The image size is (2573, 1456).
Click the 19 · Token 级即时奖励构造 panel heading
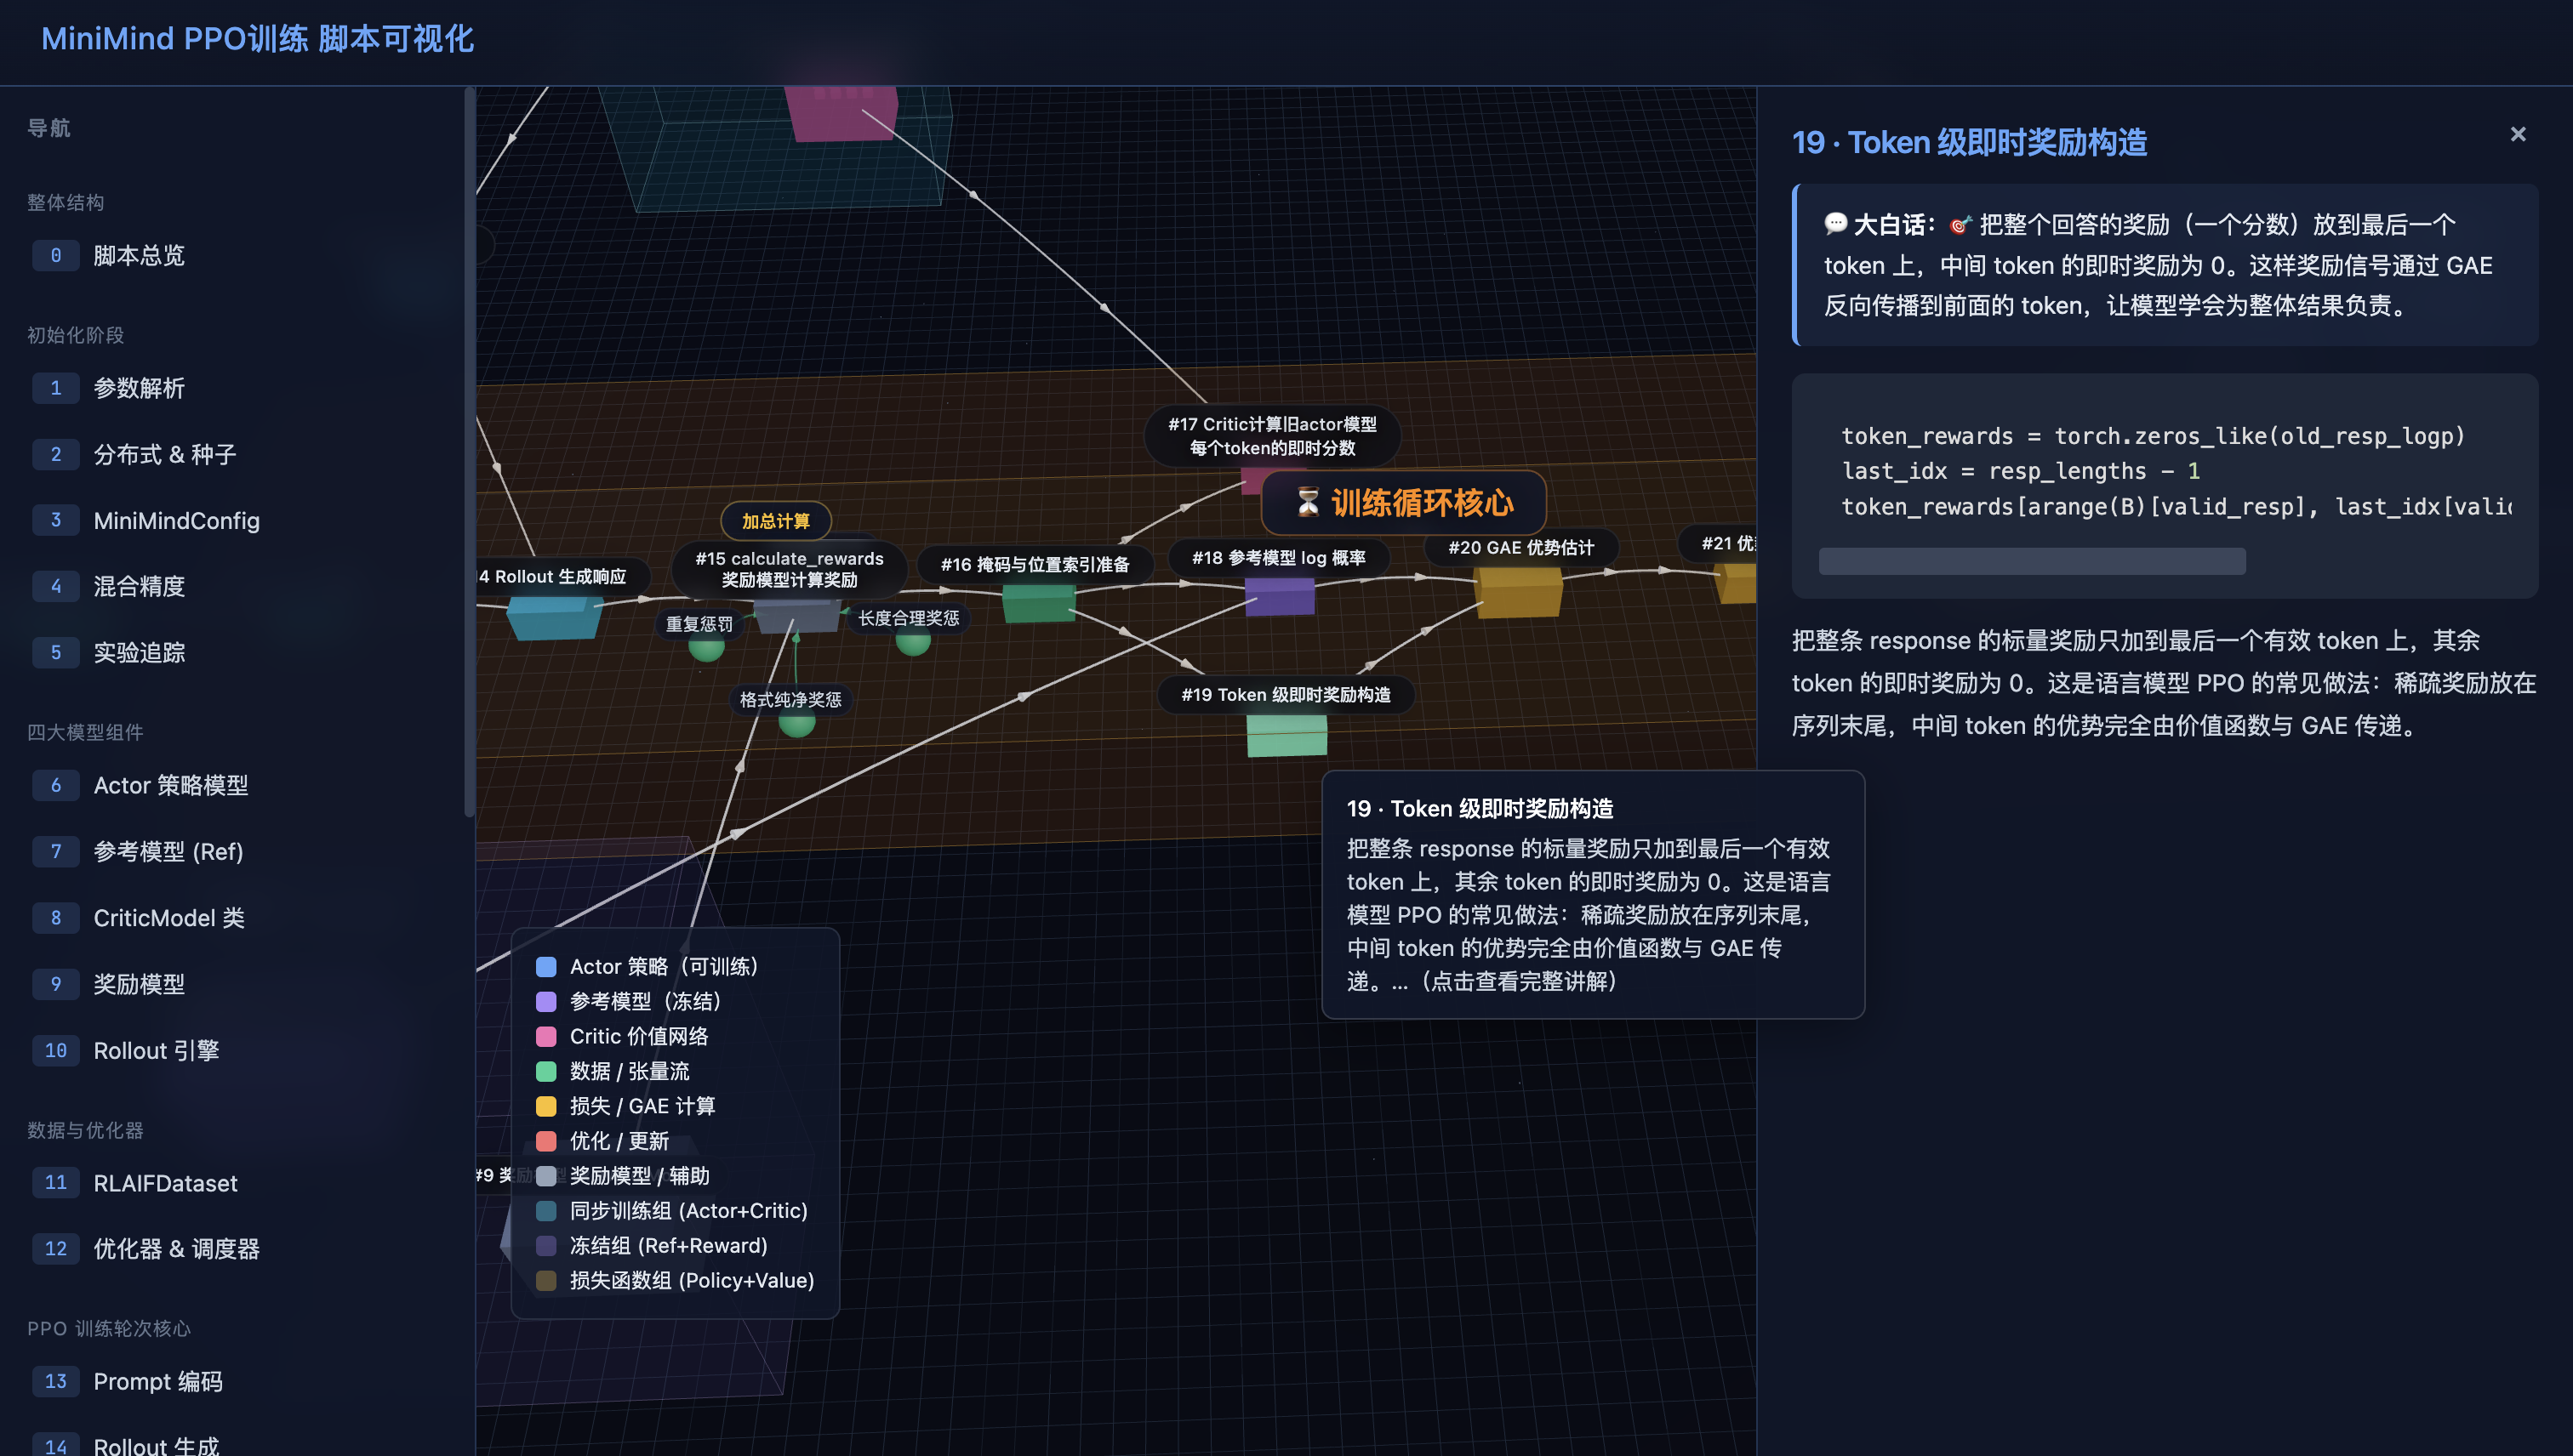[1969, 142]
